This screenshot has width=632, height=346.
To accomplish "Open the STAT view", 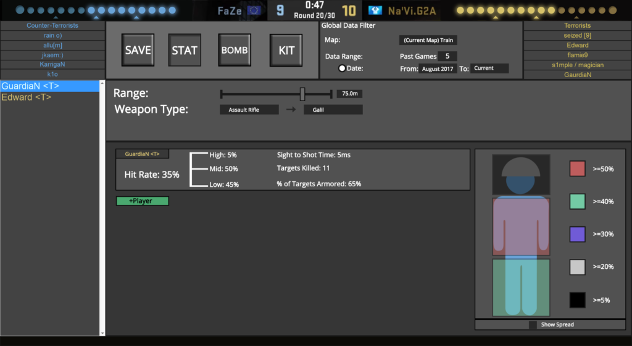I will point(185,51).
